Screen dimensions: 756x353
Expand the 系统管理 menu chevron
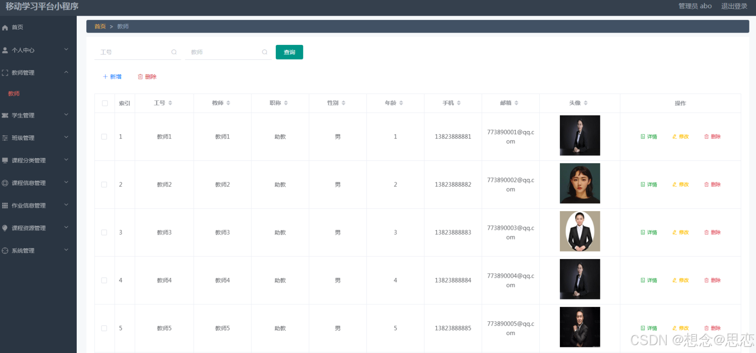[66, 250]
